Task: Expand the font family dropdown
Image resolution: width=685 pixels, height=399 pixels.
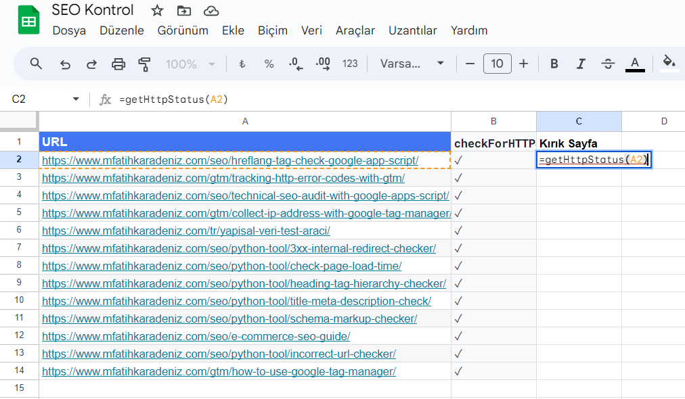Action: click(x=412, y=64)
